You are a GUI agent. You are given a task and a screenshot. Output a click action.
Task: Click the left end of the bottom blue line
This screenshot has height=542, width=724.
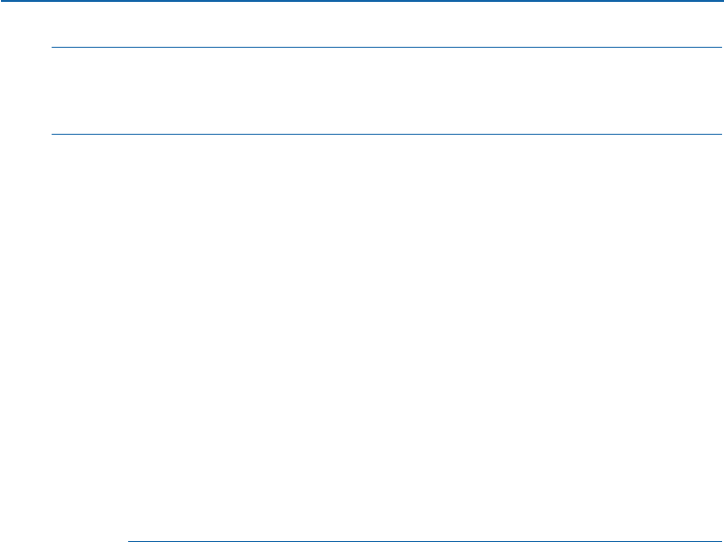[x=131, y=540]
